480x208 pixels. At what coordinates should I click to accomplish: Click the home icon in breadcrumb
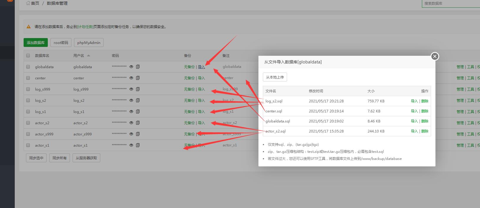coord(28,3)
